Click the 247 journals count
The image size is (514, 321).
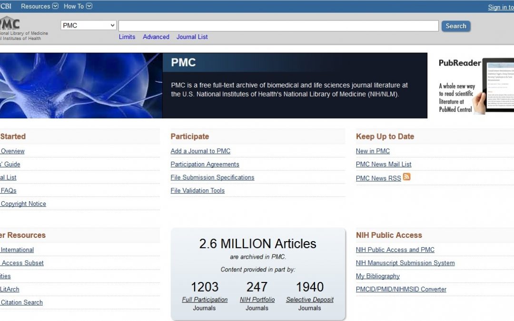(x=257, y=287)
